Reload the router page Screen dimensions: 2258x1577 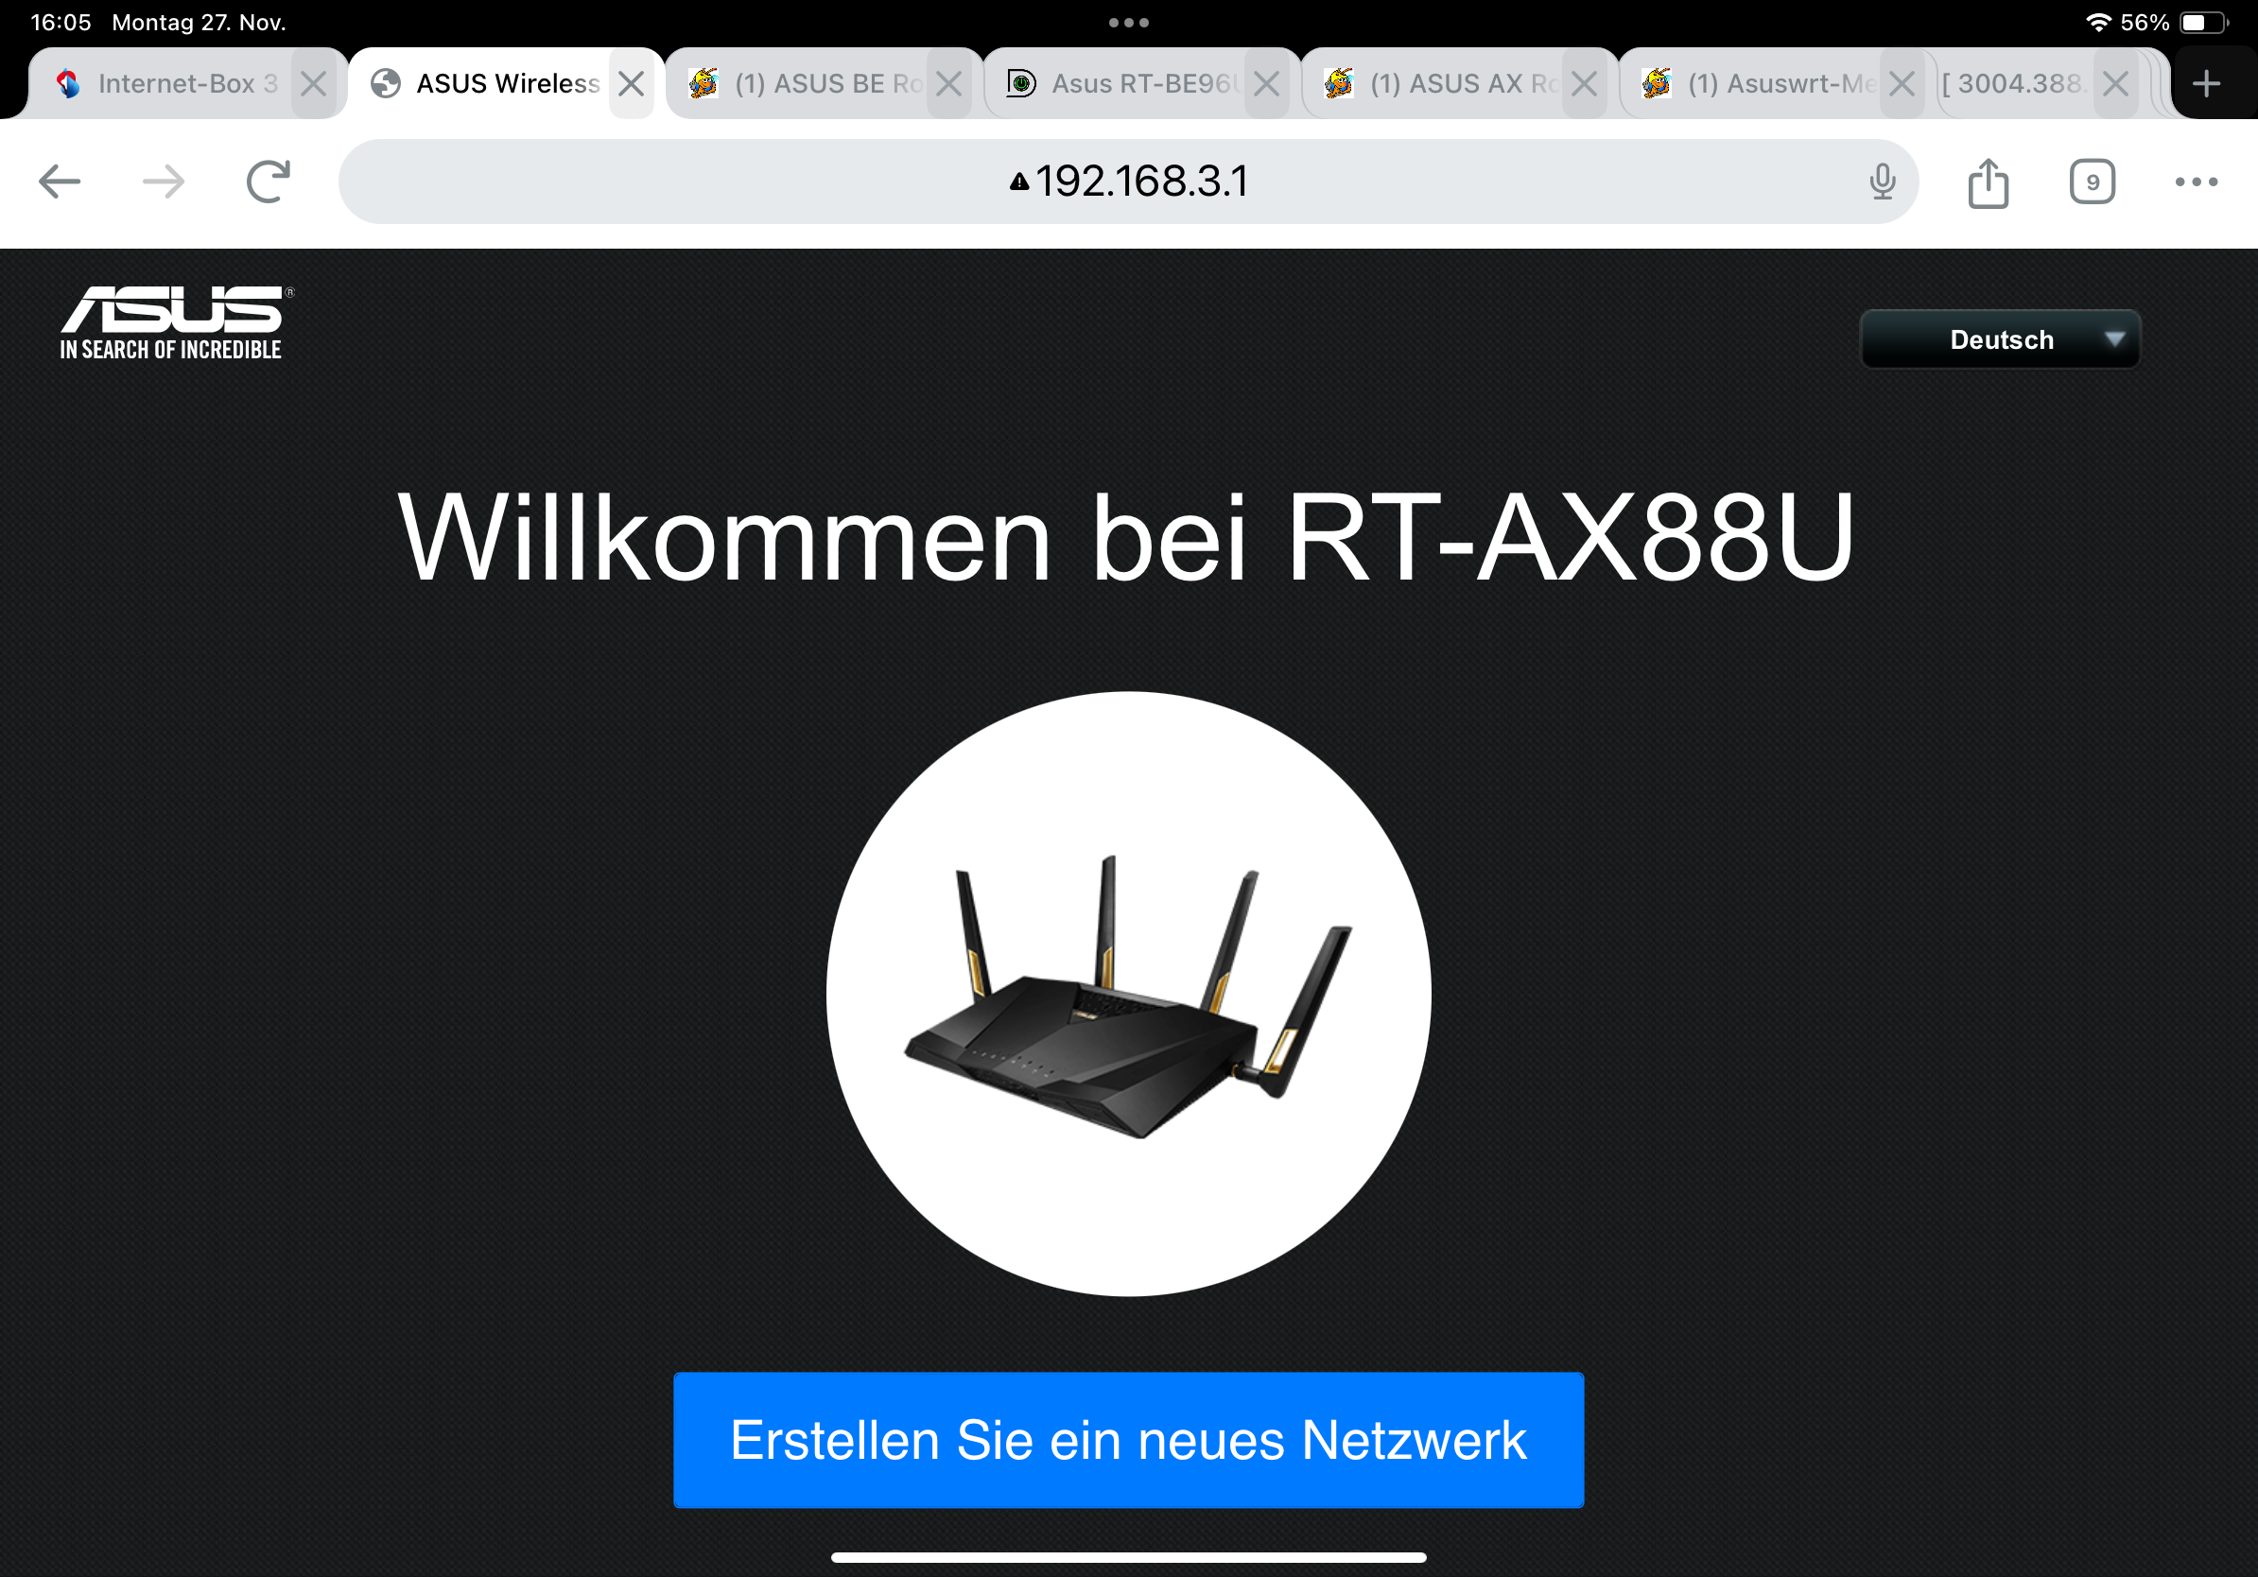tap(269, 181)
